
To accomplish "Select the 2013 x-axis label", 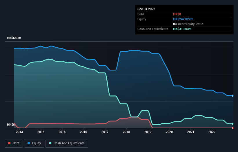I will pos(19,132).
